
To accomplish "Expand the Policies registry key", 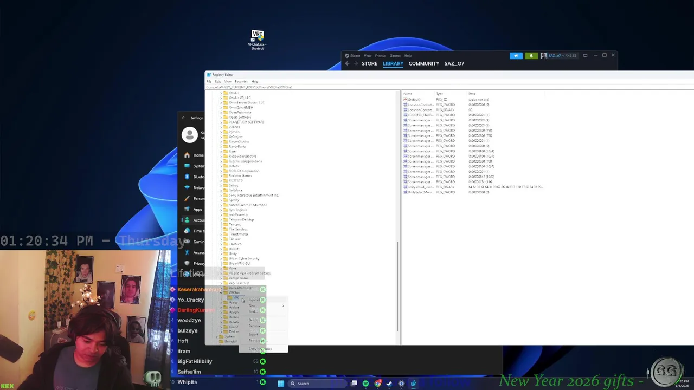I will click(x=221, y=127).
